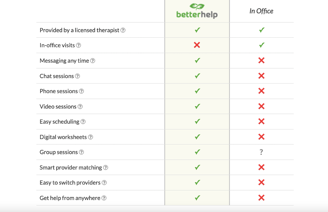Click the 'Get help from anywhere' label
Screen dimensions: 328x212
click(x=70, y=198)
